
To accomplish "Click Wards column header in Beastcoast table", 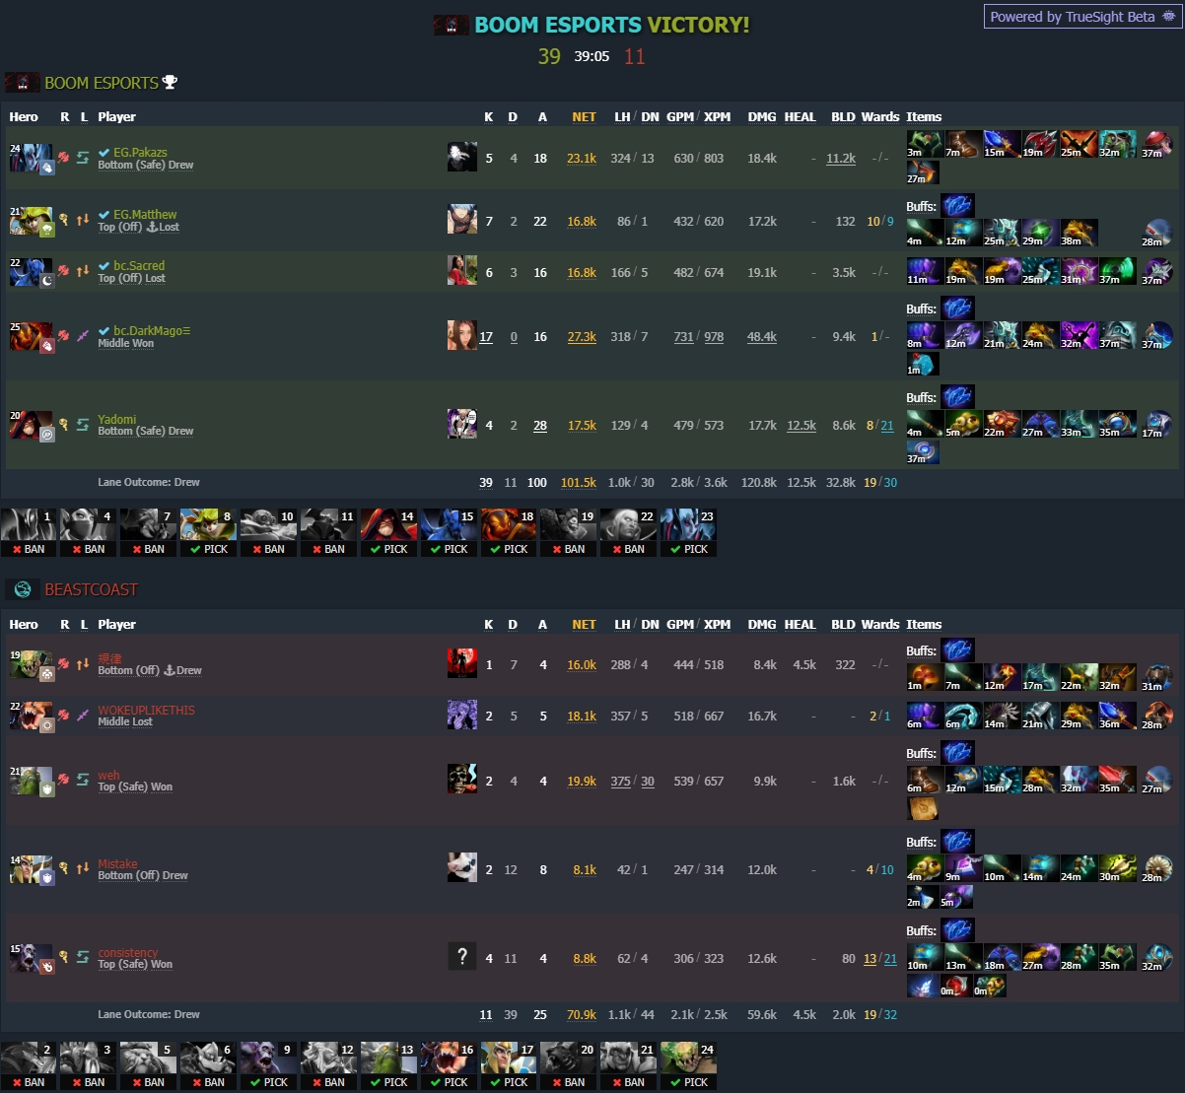I will coord(880,624).
